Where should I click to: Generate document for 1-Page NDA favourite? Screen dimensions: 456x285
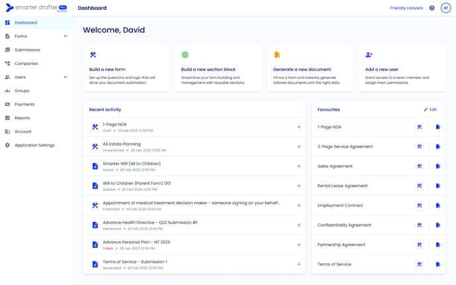pos(438,127)
